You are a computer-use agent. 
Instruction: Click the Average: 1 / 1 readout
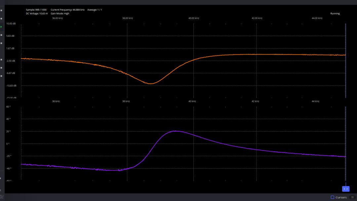tap(95, 10)
